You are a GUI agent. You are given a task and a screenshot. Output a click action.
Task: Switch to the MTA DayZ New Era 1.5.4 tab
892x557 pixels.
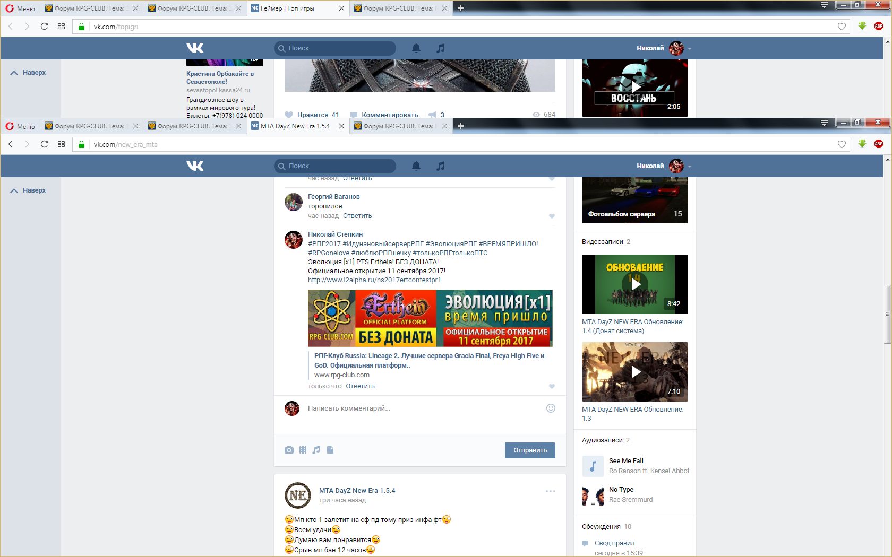point(293,126)
